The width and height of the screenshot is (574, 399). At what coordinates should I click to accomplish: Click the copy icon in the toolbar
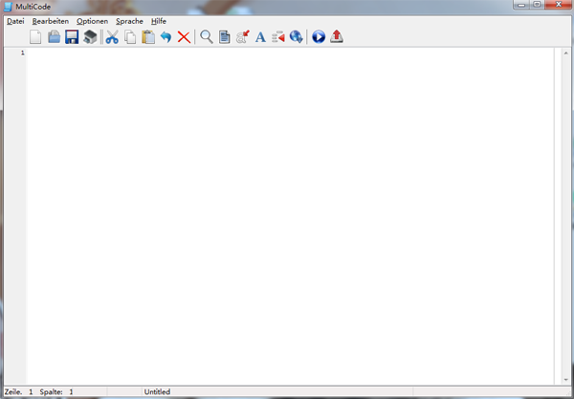click(130, 37)
